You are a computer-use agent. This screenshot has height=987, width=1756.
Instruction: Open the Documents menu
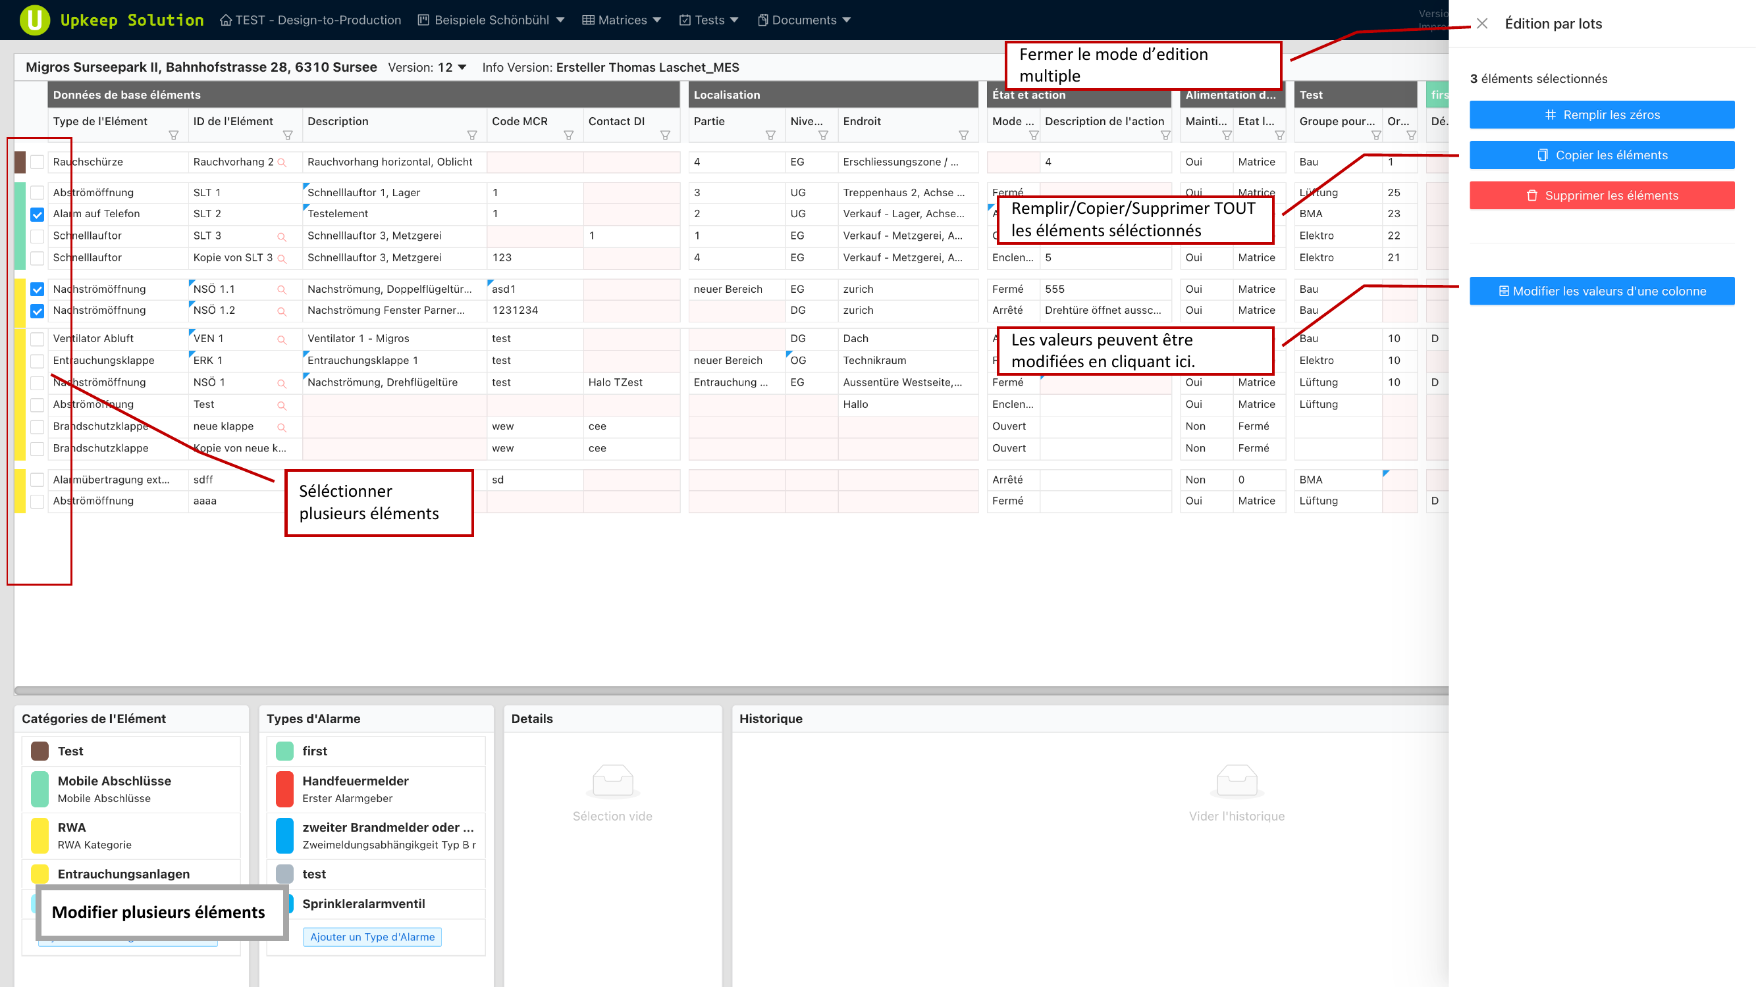click(x=805, y=20)
